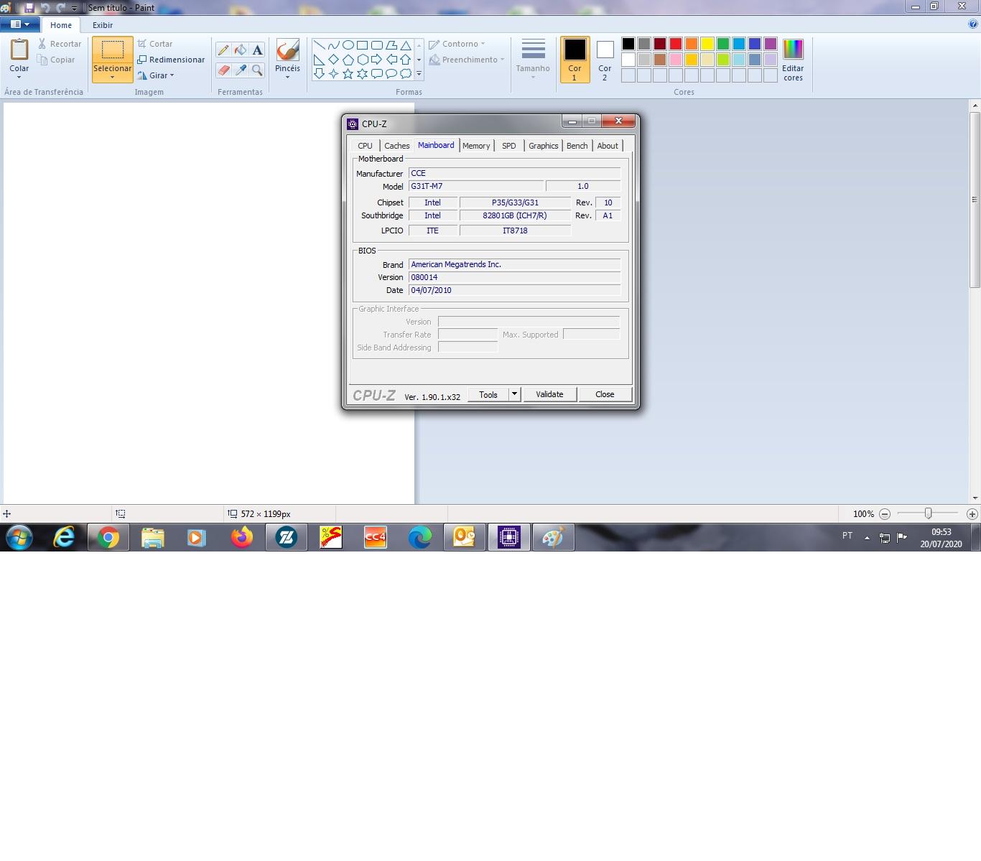Open the Paint file menu dropdown
The width and height of the screenshot is (981, 861).
click(20, 24)
